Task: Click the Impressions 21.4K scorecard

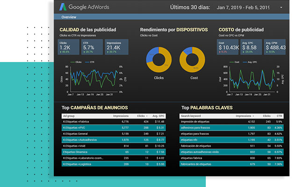Action: pos(116,47)
